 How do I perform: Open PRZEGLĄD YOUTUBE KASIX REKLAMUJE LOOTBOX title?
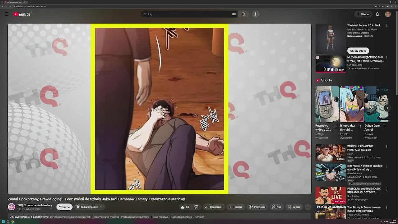pyautogui.click(x=364, y=190)
